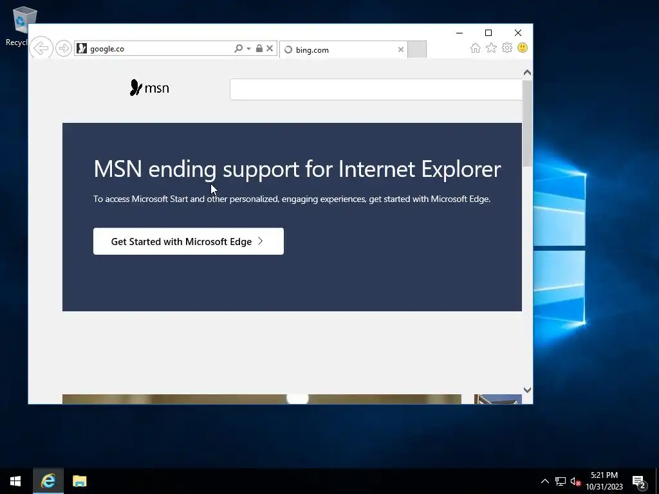Open the Action Center notifications icon
This screenshot has width=659, height=494.
click(639, 481)
